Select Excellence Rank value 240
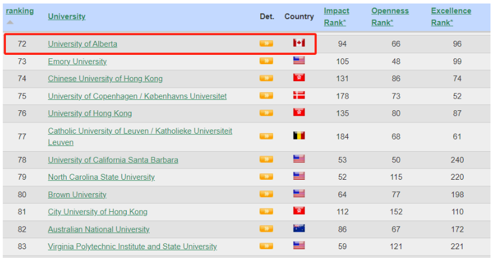This screenshot has width=494, height=262. click(457, 160)
